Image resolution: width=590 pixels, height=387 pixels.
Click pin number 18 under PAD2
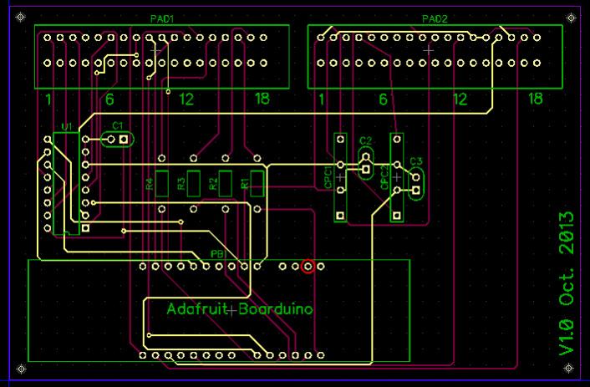click(x=535, y=99)
